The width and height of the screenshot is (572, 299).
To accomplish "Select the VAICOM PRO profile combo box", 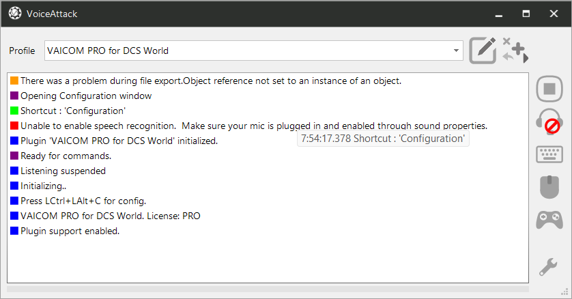I will point(253,51).
